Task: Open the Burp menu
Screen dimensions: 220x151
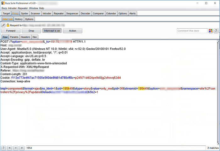Action: 4,8
